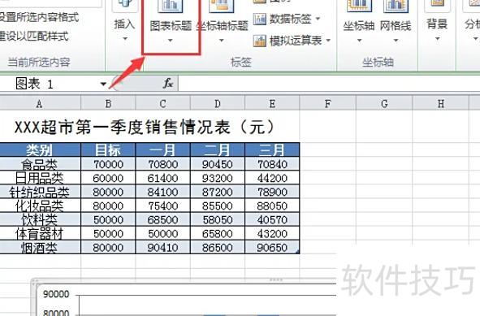
Task: Select column H header
Action: (x=441, y=104)
